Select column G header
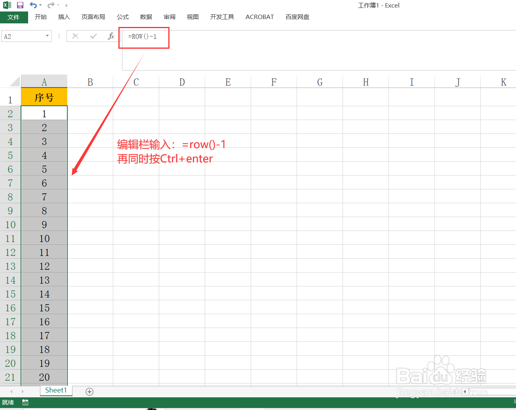516x410 pixels. pos(320,82)
